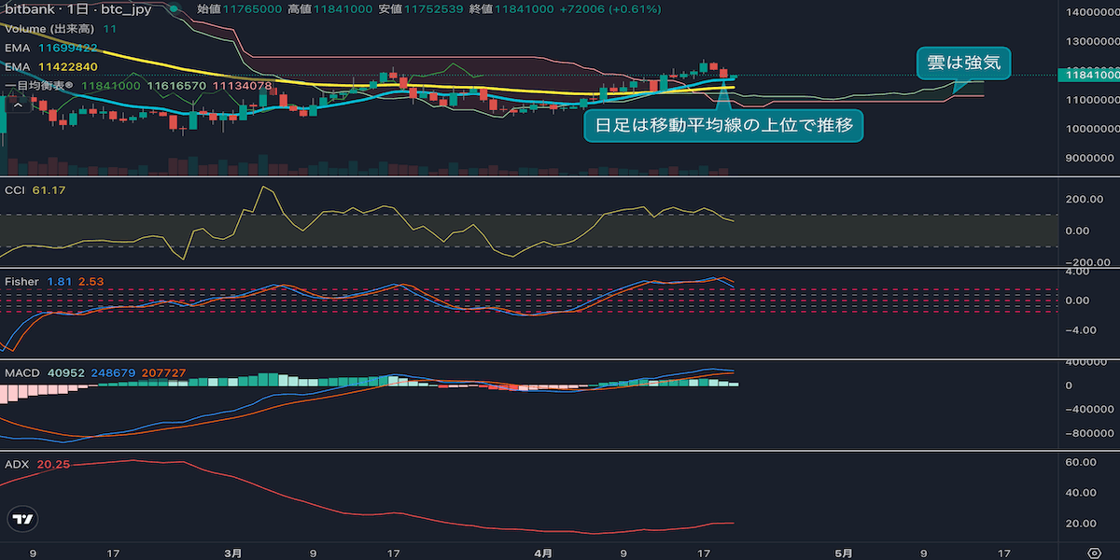The width and height of the screenshot is (1120, 560).
Task: Click the TradingView logo icon
Action: pos(23,520)
